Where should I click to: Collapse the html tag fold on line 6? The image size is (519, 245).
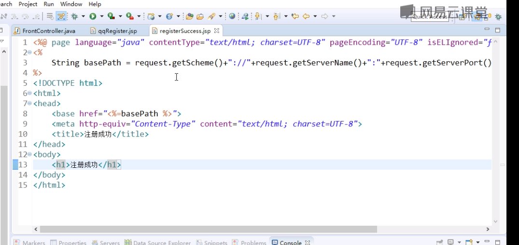pos(29,93)
